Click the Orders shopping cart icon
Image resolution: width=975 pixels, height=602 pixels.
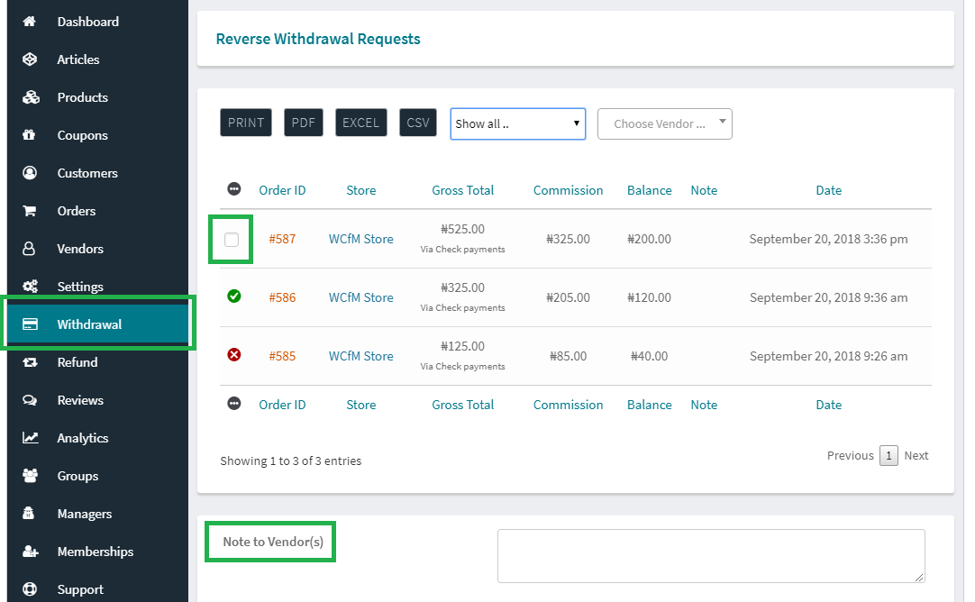[30, 211]
